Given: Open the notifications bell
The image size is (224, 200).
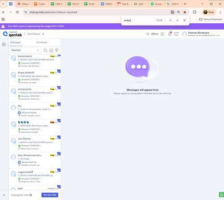Looking at the screenshot, I should pyautogui.click(x=170, y=34).
